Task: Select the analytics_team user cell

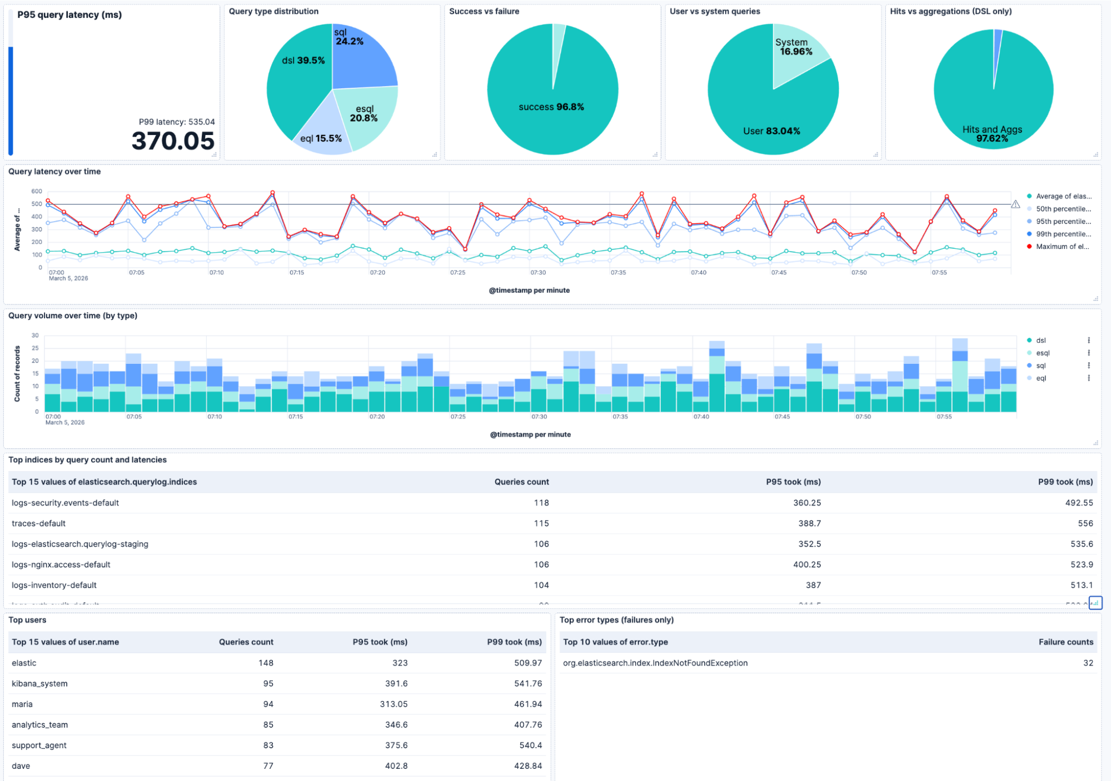Action: coord(39,724)
